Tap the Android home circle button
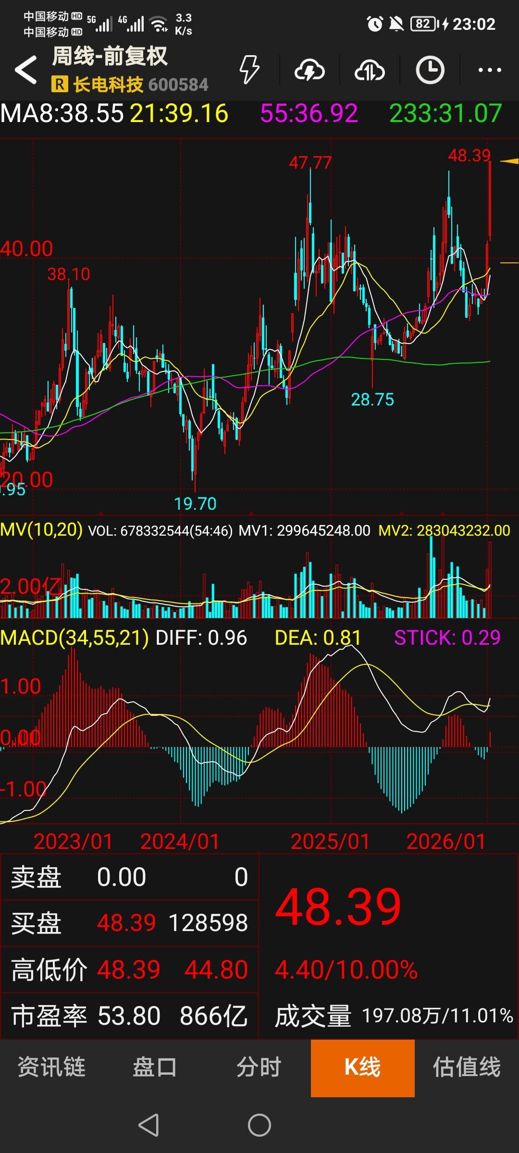The height and width of the screenshot is (1153, 519). (x=259, y=1125)
